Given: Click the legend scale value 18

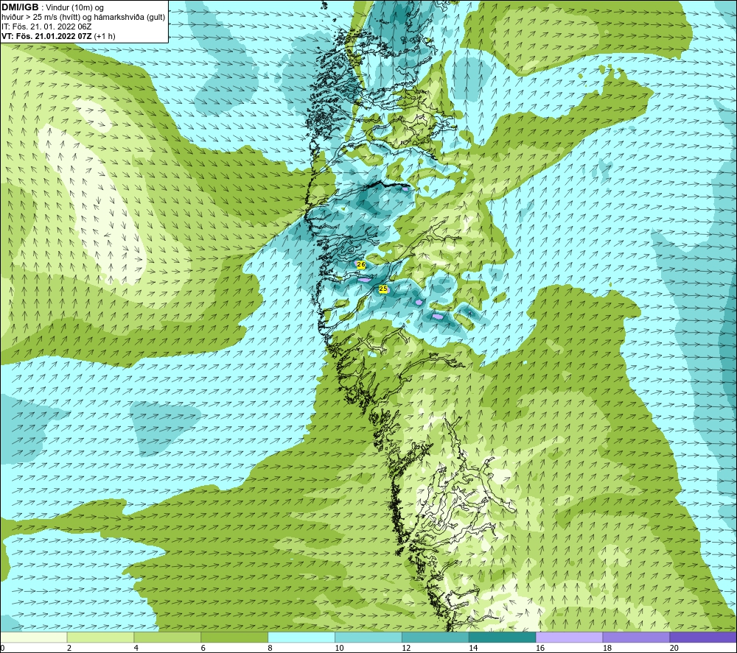Looking at the screenshot, I should (607, 648).
